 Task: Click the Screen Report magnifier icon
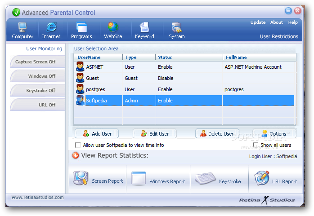click(81, 178)
